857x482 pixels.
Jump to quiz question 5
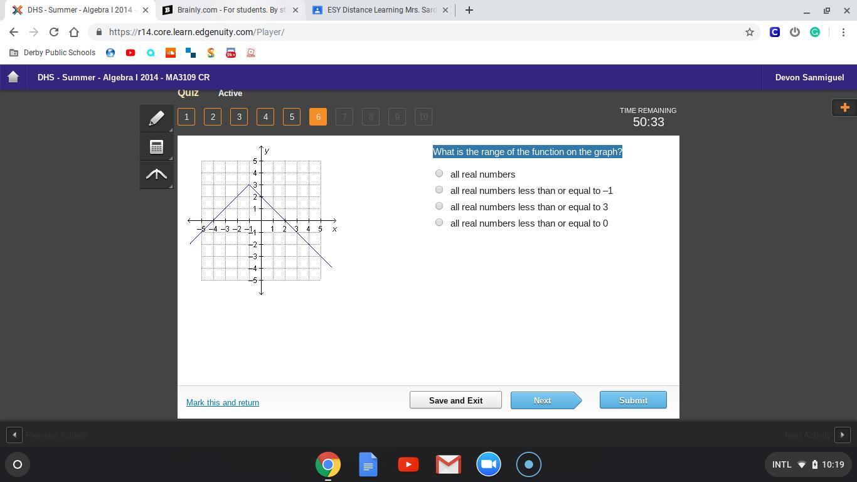292,117
